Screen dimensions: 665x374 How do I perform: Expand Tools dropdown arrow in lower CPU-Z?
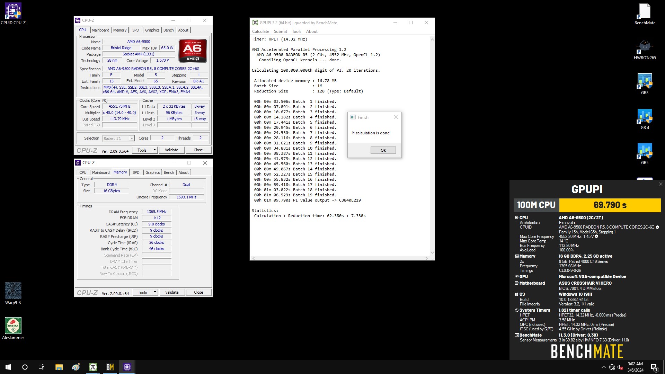click(x=155, y=292)
